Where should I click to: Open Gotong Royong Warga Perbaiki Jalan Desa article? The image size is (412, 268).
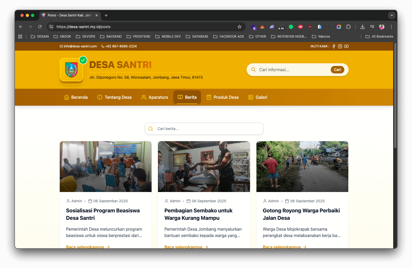(x=301, y=214)
